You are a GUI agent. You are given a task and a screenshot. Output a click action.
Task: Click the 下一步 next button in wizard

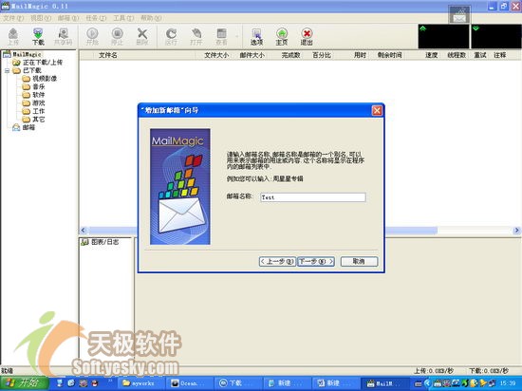click(x=316, y=262)
